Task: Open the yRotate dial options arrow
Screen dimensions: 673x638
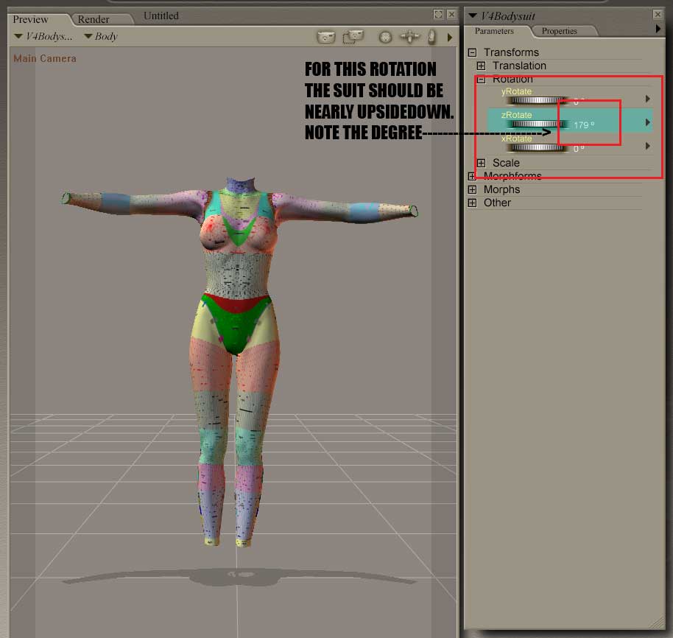Action: (648, 99)
